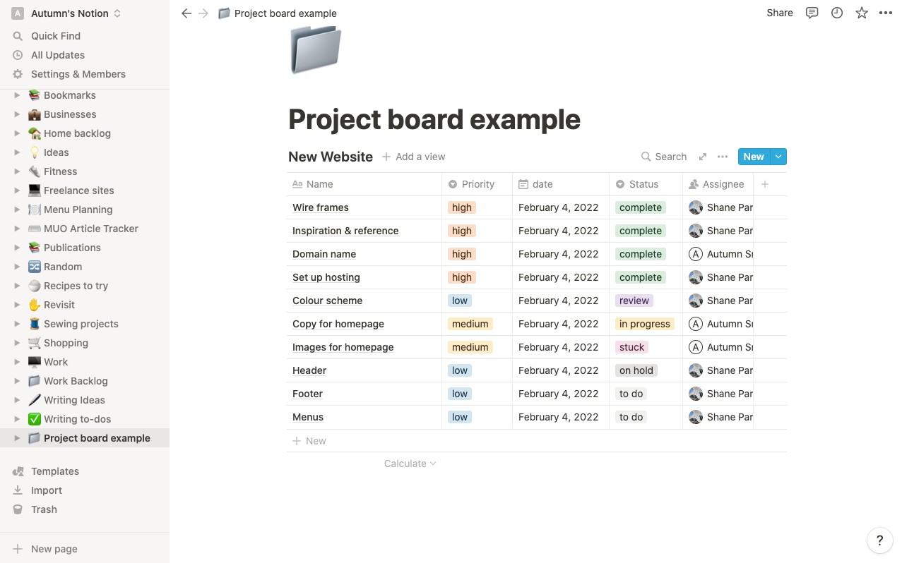Click Add a view link

pos(414,157)
